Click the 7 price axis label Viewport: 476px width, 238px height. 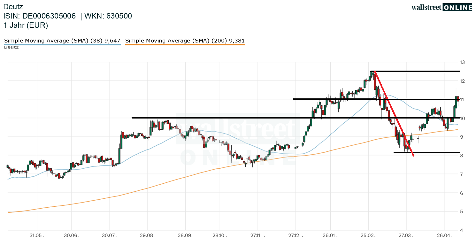tap(461, 174)
